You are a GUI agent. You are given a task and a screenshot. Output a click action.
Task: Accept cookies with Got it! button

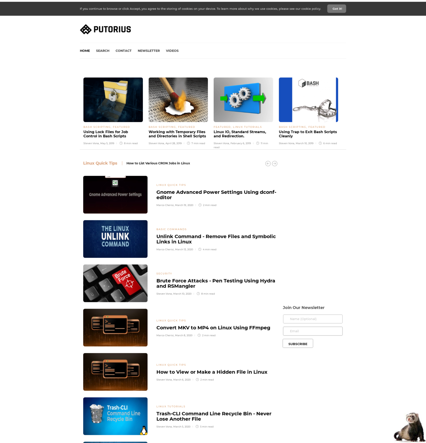337,9
